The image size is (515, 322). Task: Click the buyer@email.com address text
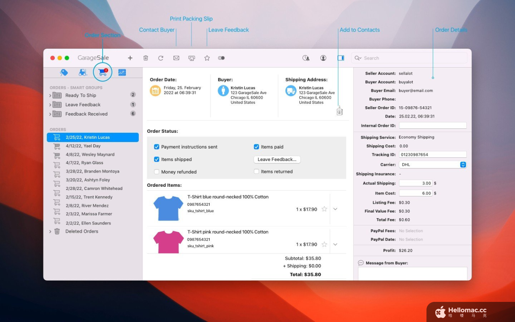pos(416,91)
